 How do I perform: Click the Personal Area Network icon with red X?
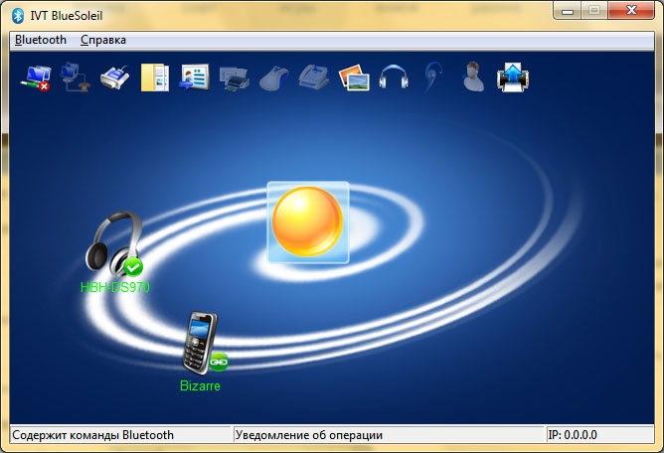pyautogui.click(x=37, y=76)
